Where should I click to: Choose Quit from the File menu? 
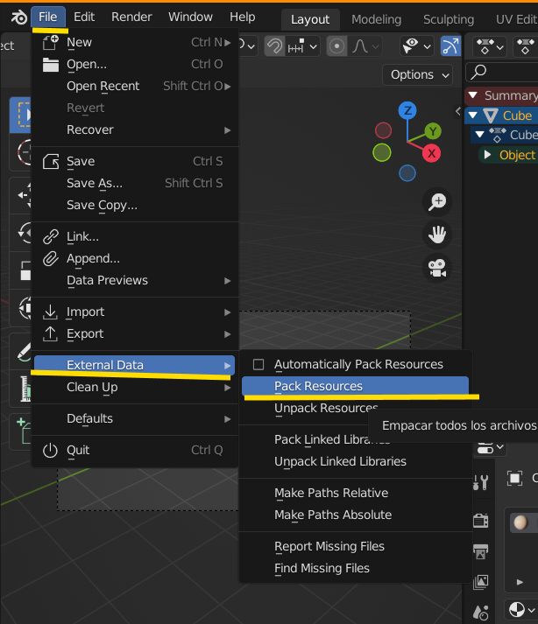(x=135, y=450)
